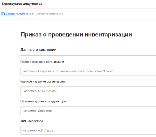Click the floppy disk save icon
156x137 pixels.
pos(3,14)
